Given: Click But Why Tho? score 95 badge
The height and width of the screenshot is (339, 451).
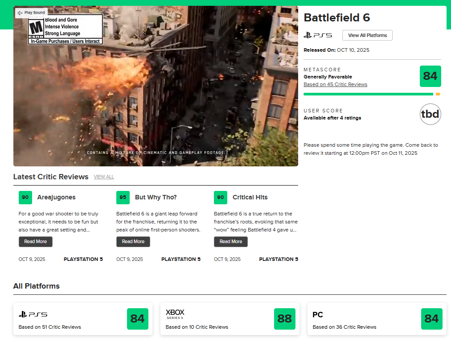Looking at the screenshot, I should (123, 198).
